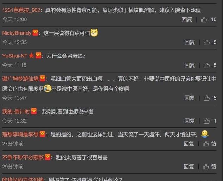Click thumbs-up on NickyBrandy's comment
This screenshot has width=223, height=181.
point(206,42)
